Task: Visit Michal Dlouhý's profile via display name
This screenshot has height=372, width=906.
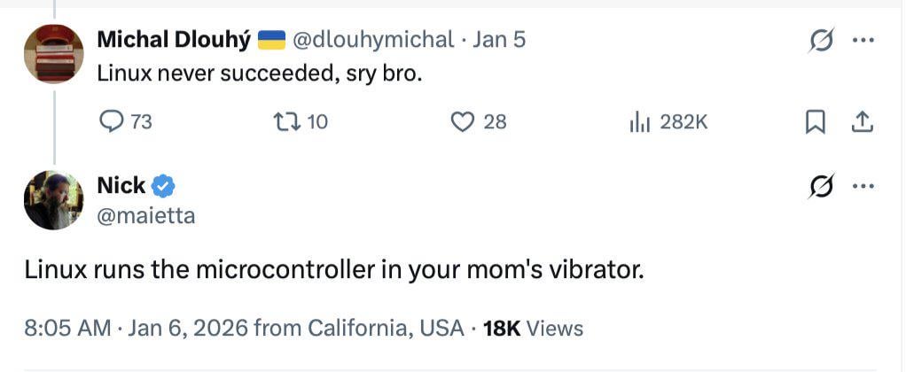Action: [x=173, y=40]
